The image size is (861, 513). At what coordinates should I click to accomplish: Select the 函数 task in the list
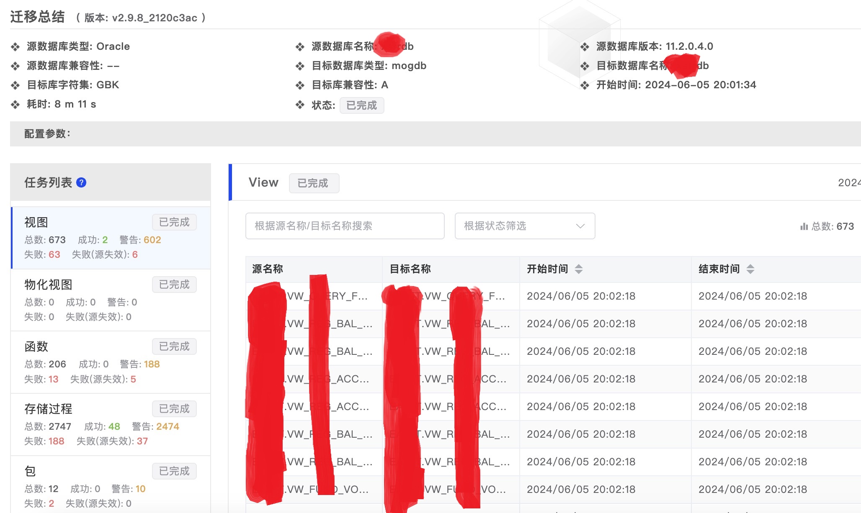111,362
